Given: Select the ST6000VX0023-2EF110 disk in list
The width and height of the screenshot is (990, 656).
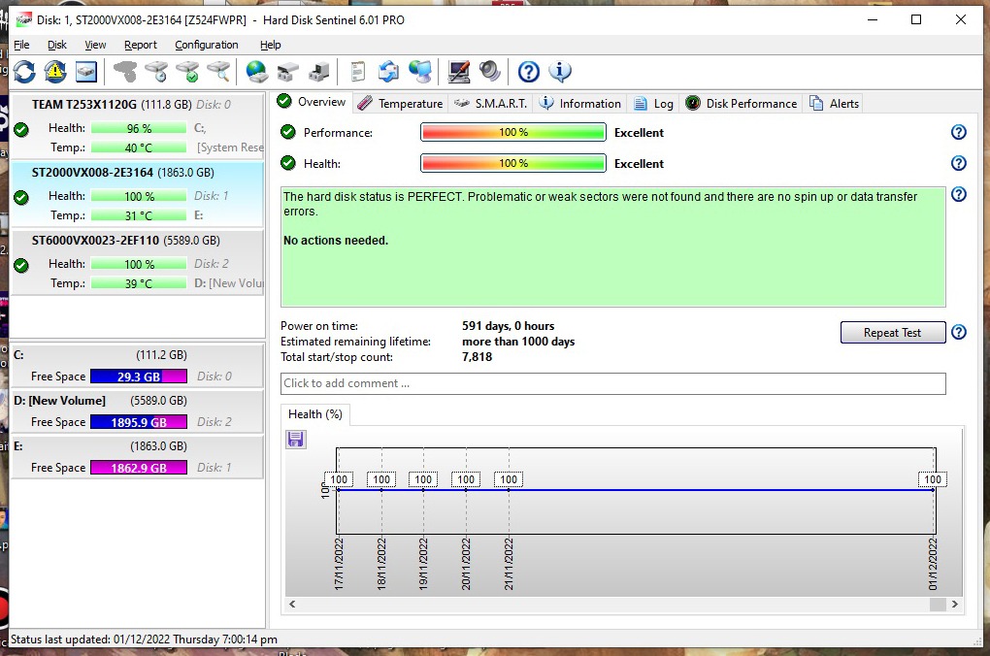Looking at the screenshot, I should tap(125, 241).
